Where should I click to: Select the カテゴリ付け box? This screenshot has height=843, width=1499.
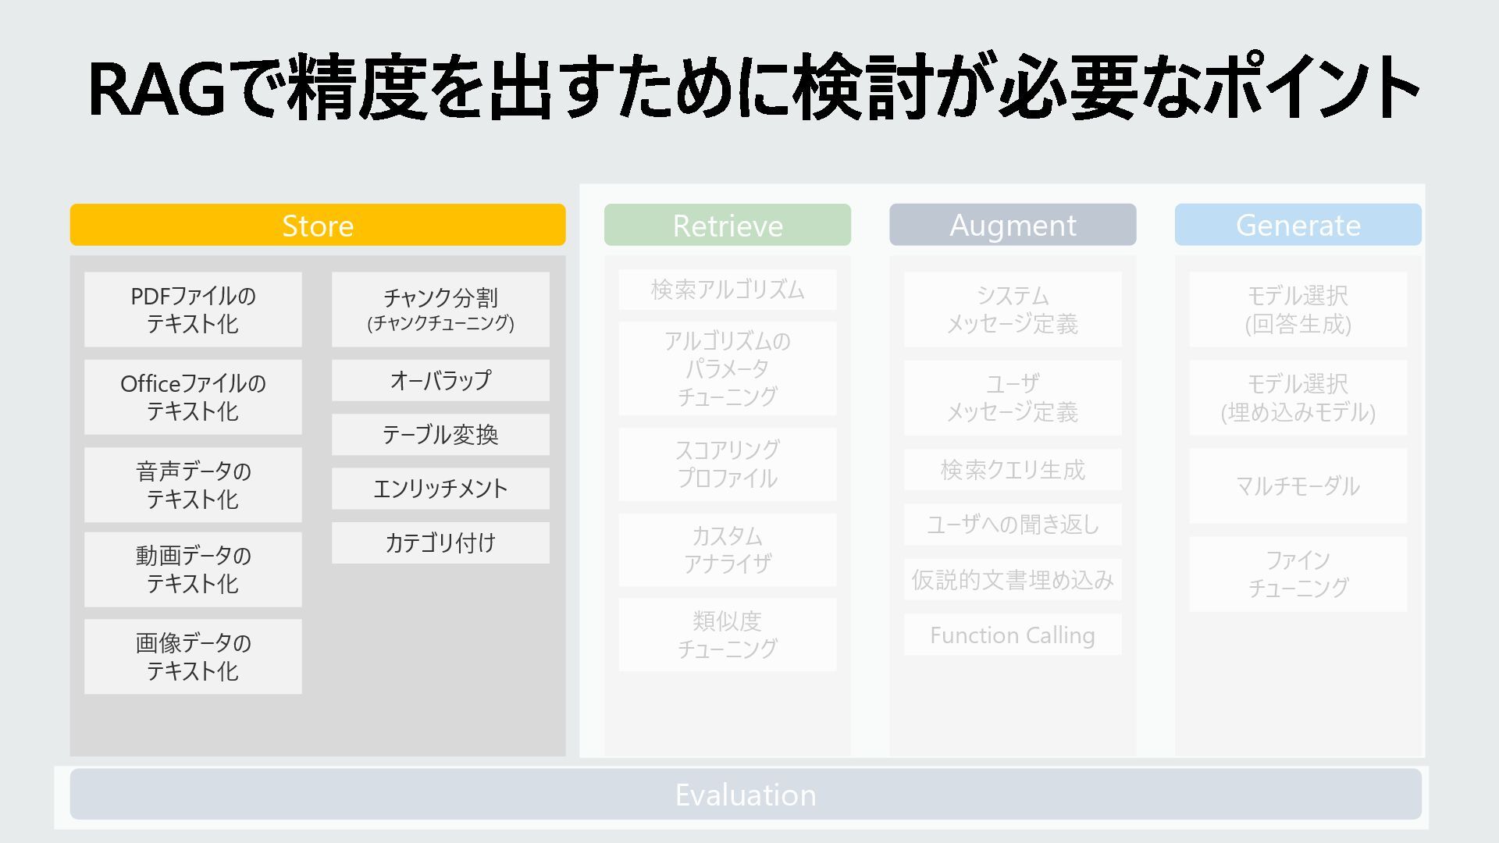[440, 542]
